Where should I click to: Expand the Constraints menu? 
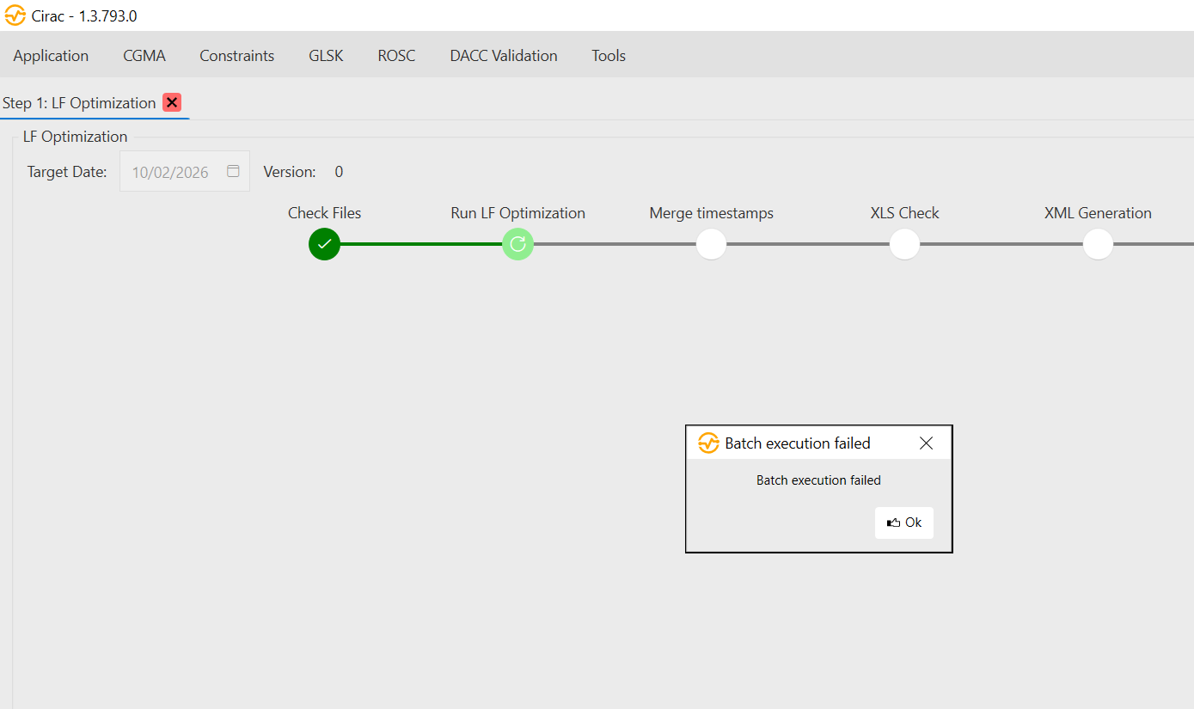point(236,56)
